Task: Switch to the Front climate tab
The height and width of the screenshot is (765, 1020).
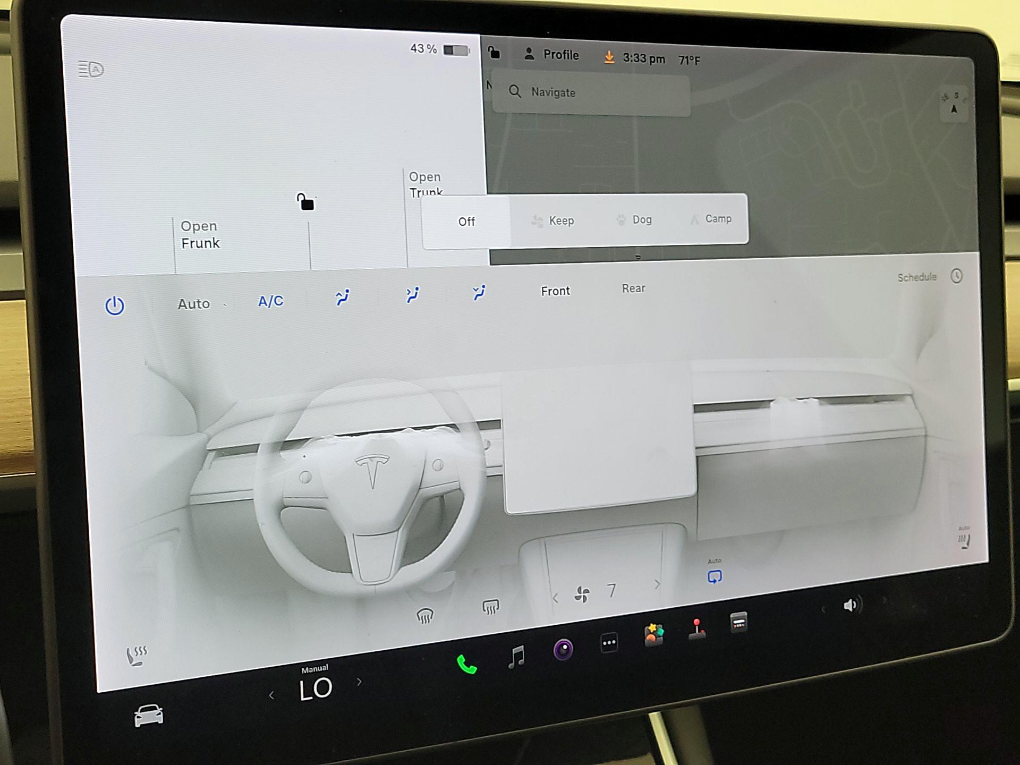Action: 555,291
